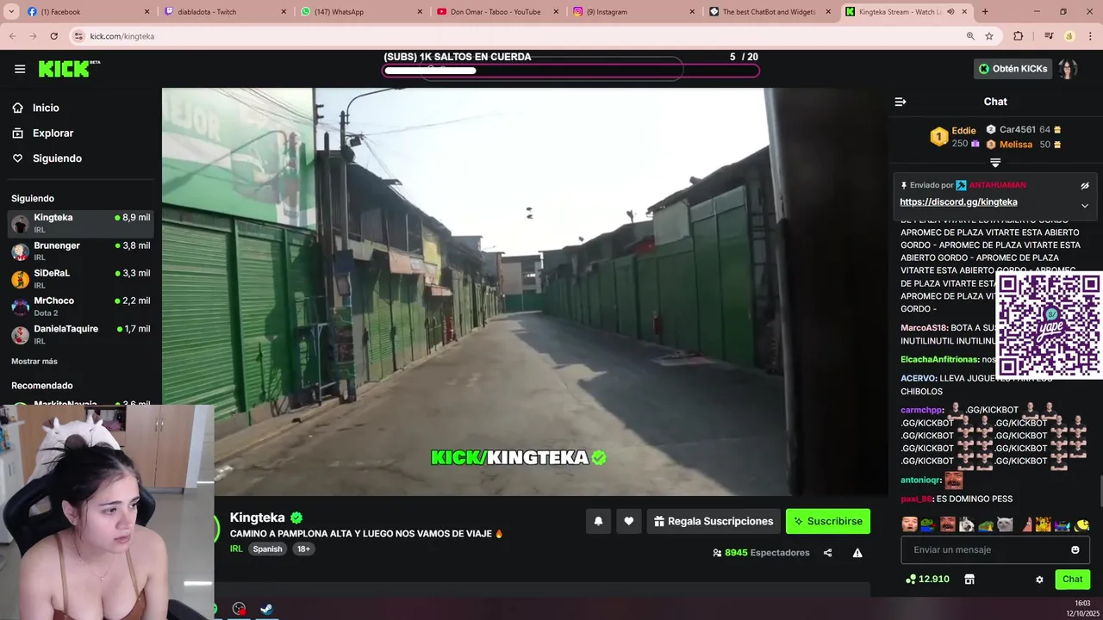Expand followed list with Mostrar más
The width and height of the screenshot is (1103, 620).
(34, 362)
